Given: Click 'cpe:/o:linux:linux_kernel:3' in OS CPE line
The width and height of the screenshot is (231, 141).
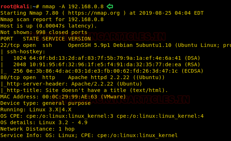Looking at the screenshot, I should [x=70, y=116].
